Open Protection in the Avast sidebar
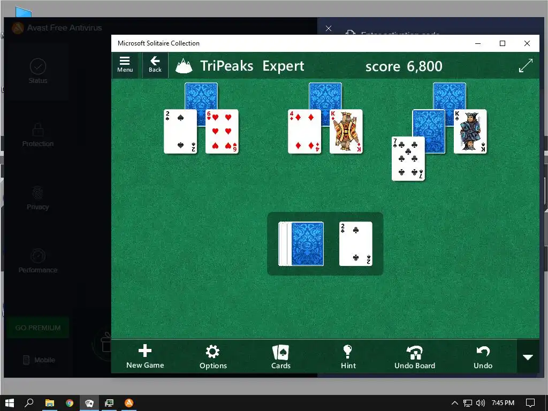Viewport: 548px width, 411px height. [x=38, y=134]
